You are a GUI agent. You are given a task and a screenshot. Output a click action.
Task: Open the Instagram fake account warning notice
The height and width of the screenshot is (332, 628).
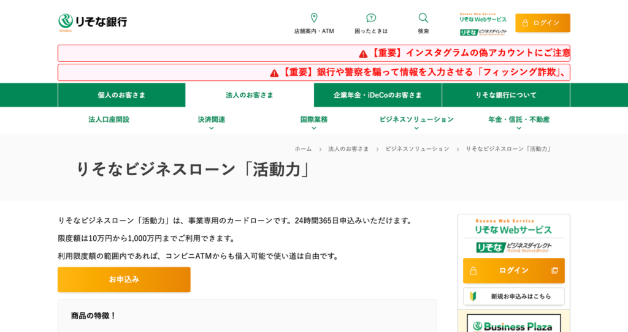pos(314,53)
